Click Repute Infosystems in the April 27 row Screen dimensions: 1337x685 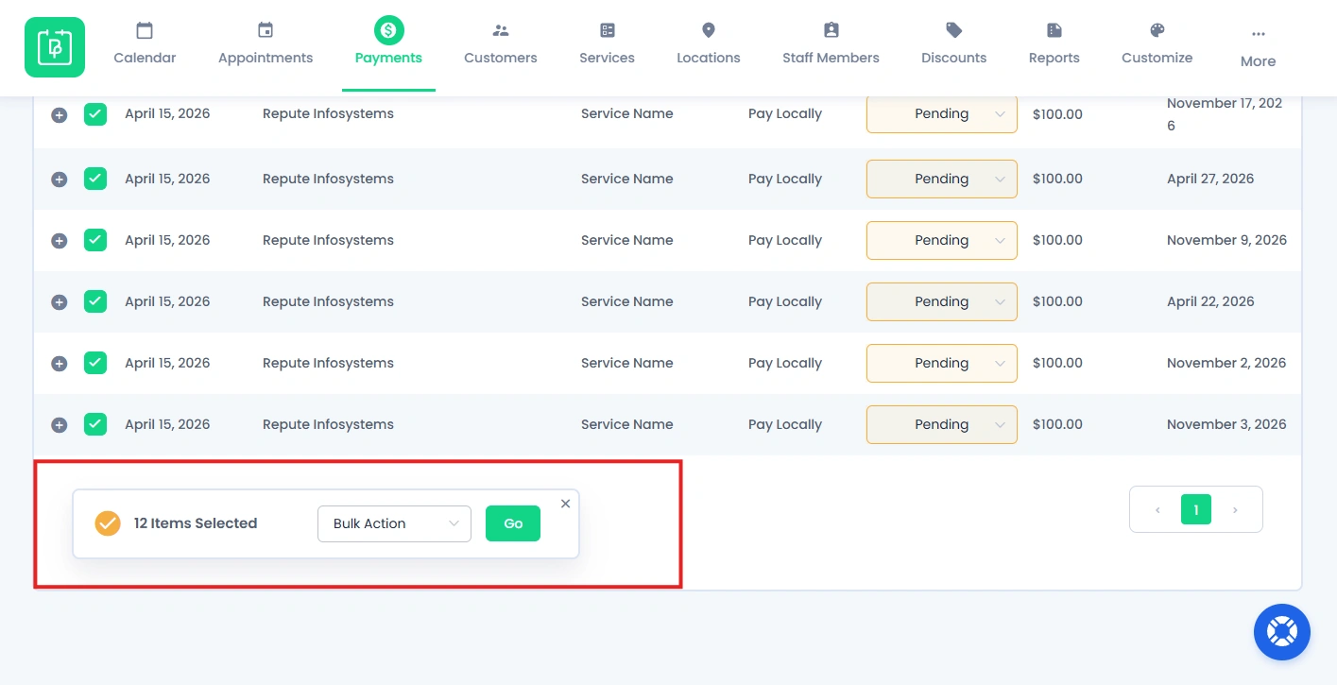point(328,179)
